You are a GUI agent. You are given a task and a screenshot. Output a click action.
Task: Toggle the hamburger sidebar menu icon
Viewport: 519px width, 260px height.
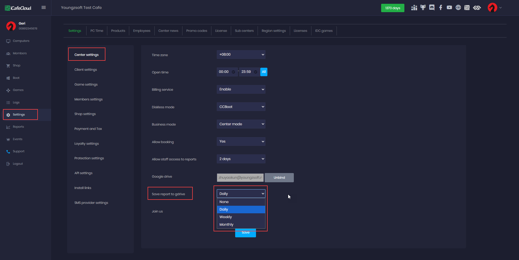pyautogui.click(x=44, y=8)
